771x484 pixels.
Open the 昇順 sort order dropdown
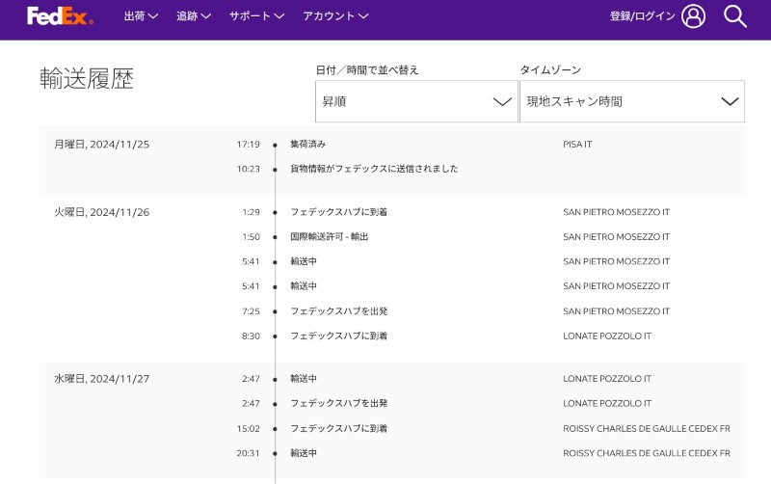coord(416,101)
